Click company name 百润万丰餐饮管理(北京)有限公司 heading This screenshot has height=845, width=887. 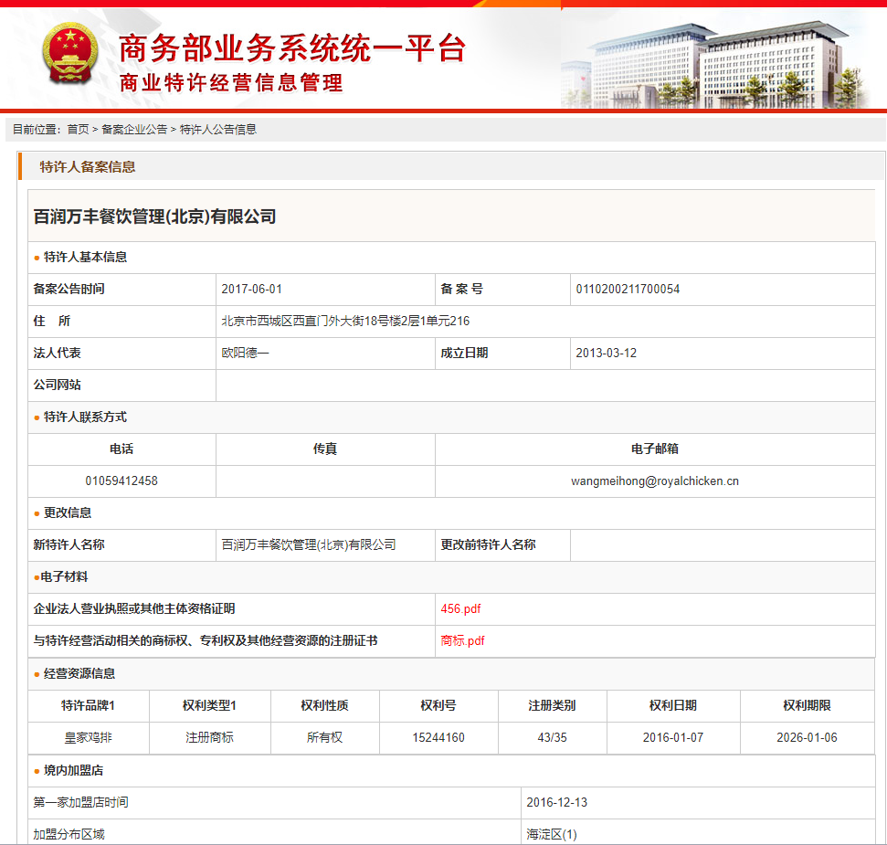coord(154,217)
